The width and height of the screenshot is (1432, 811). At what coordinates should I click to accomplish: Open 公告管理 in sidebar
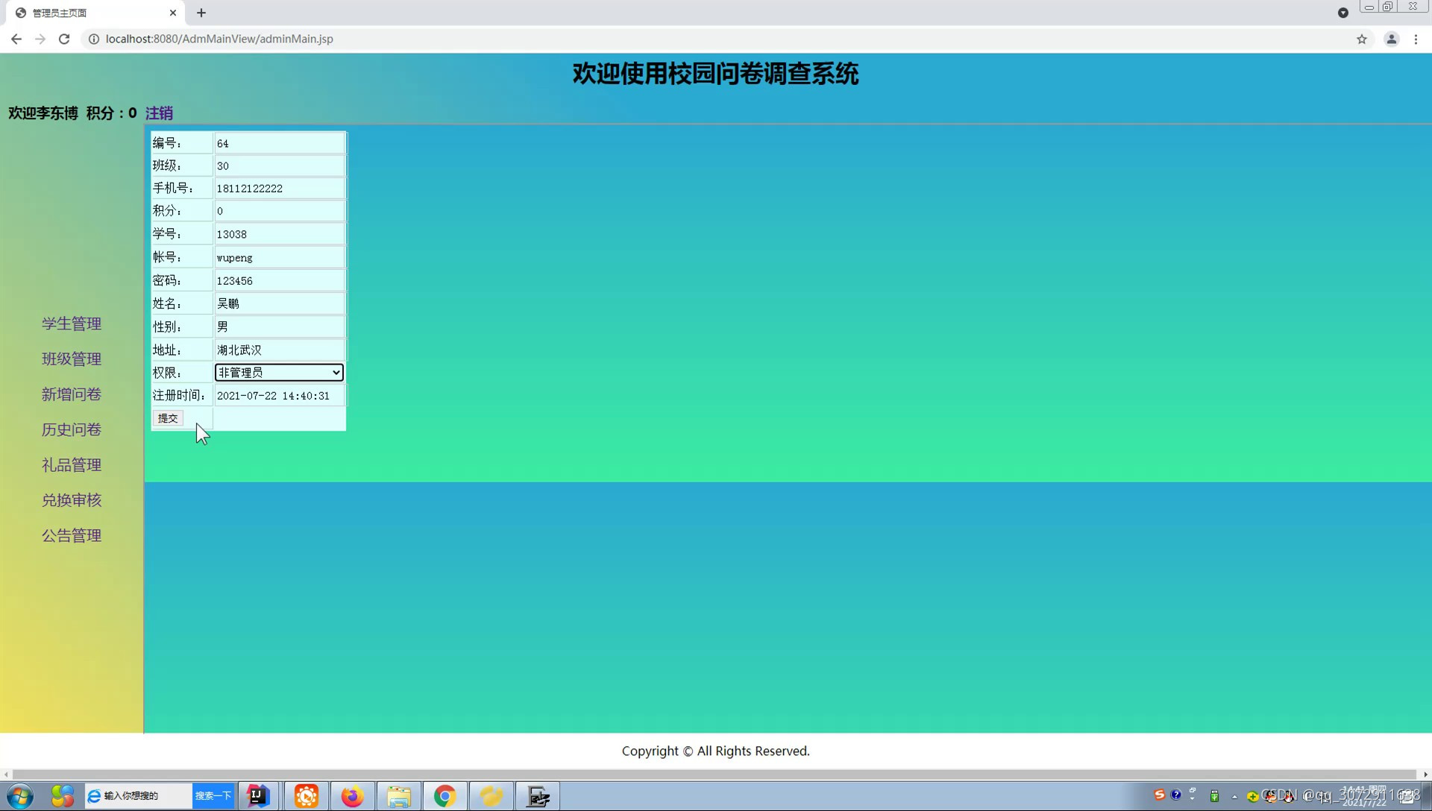pyautogui.click(x=72, y=535)
